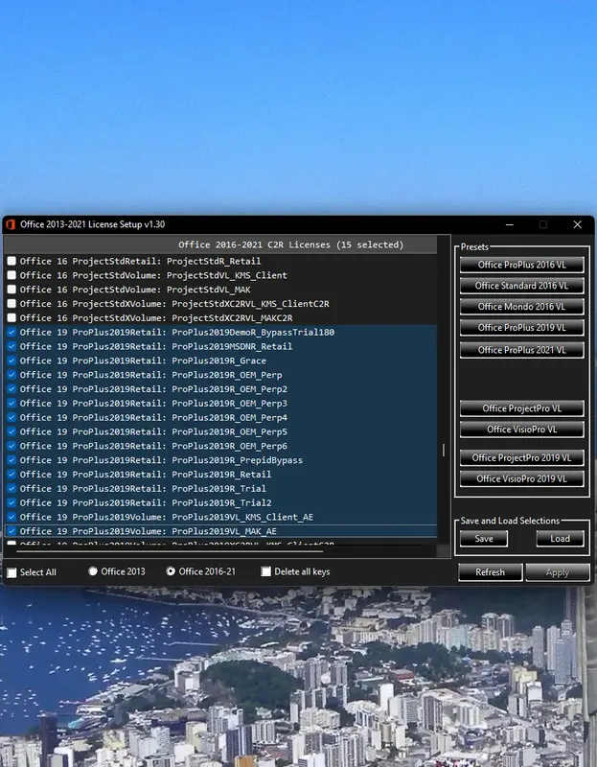The height and width of the screenshot is (767, 597).
Task: Save the current license selections
Action: tap(484, 539)
